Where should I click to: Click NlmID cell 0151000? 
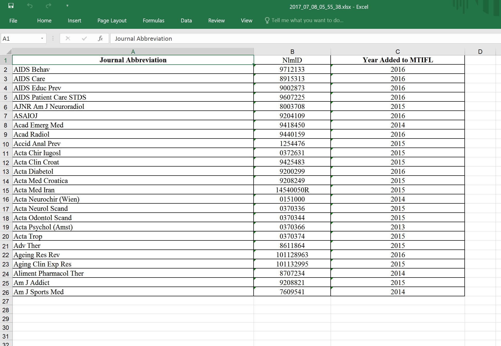click(x=292, y=199)
